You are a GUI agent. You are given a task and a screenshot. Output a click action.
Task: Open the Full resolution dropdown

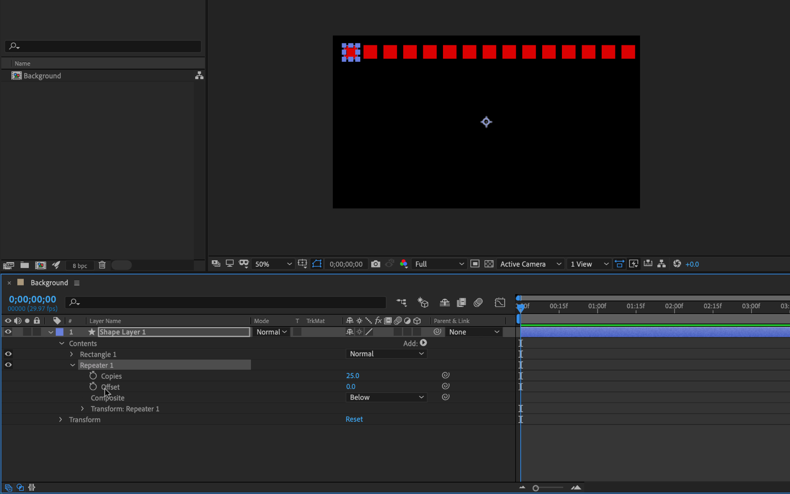[439, 264]
